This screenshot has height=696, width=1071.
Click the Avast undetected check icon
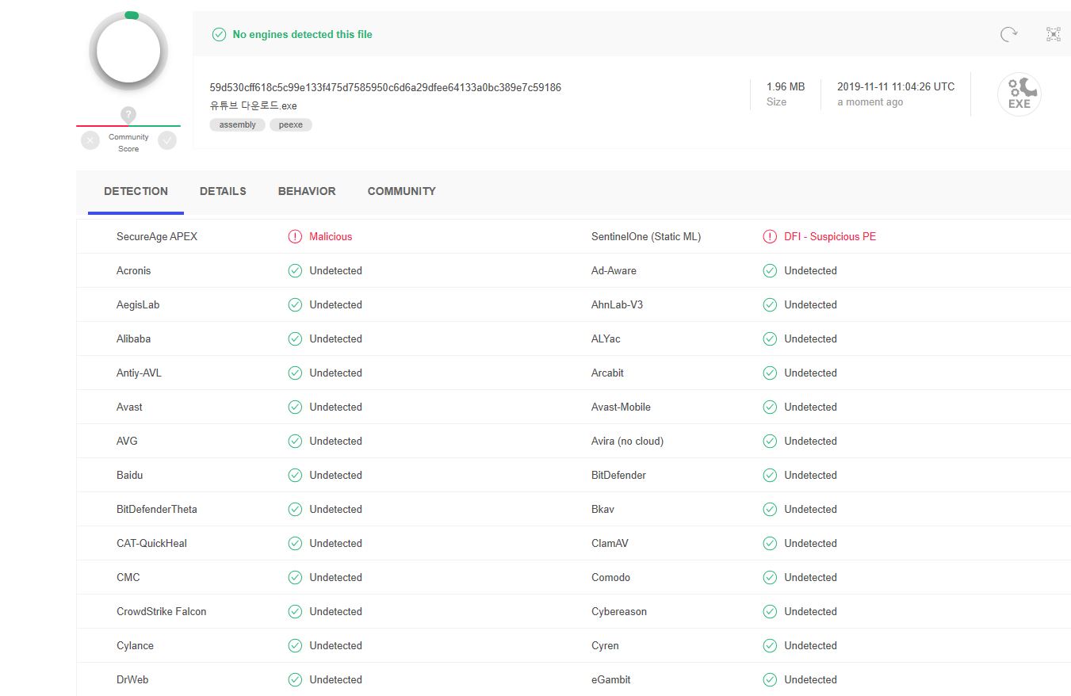[x=295, y=407]
